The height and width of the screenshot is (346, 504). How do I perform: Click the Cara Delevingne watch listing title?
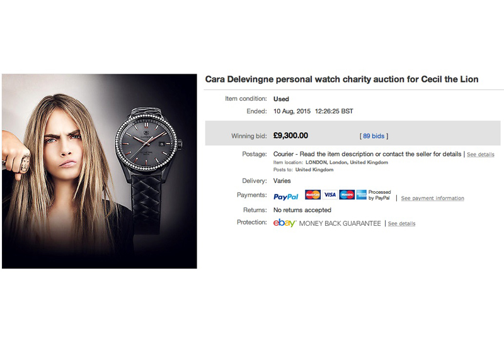pos(341,79)
